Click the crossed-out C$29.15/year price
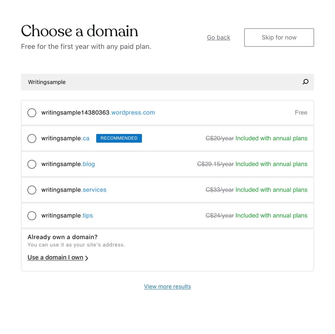335x334 pixels. coord(215,164)
